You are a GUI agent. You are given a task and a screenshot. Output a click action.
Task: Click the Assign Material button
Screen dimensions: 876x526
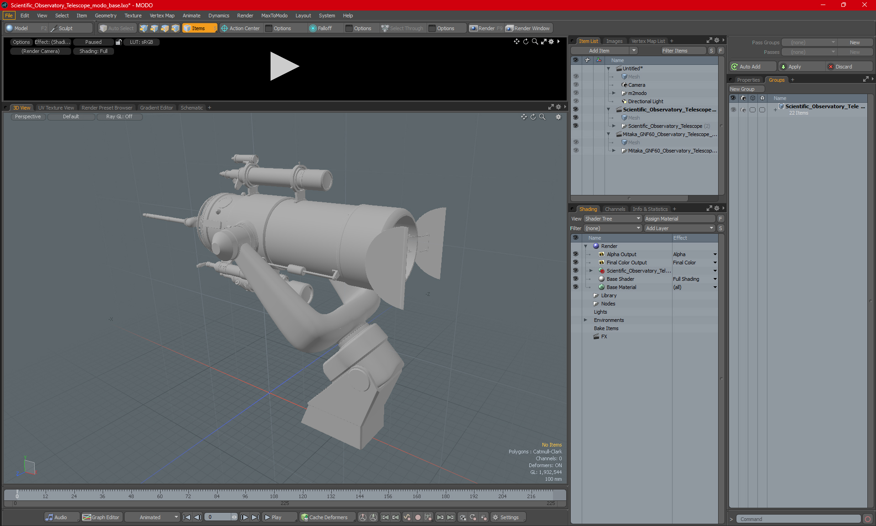pyautogui.click(x=679, y=219)
